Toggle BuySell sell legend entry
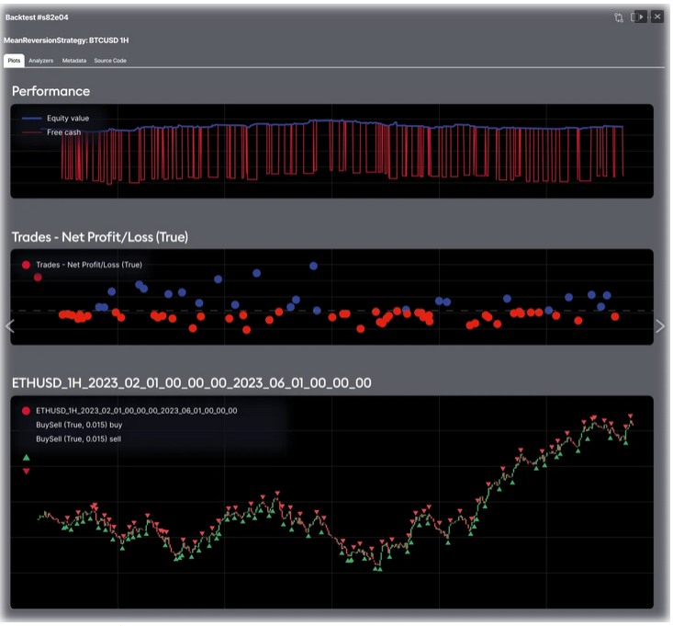 (78, 439)
